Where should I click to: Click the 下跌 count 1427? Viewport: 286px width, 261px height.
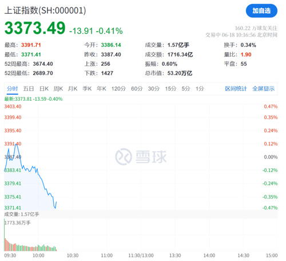107,73
